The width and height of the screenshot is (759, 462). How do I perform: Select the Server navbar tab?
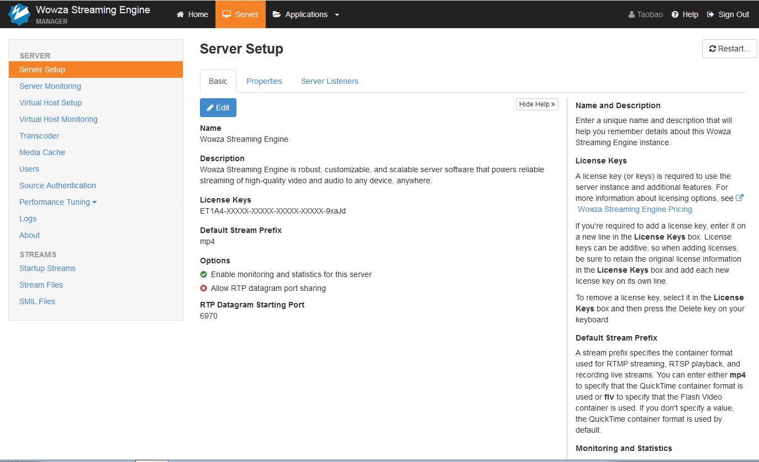coord(240,14)
